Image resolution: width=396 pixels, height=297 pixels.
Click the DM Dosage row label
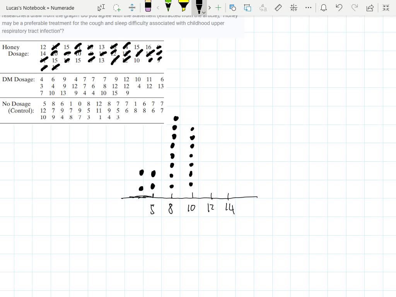(19, 79)
